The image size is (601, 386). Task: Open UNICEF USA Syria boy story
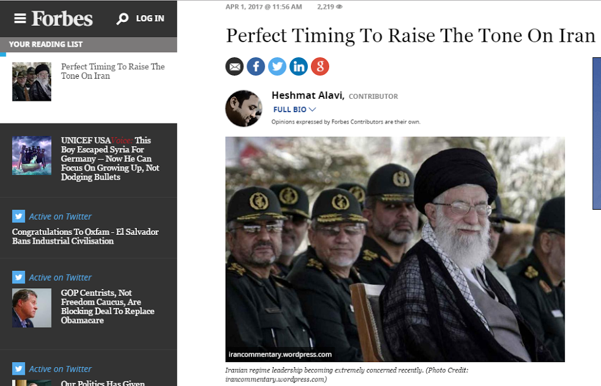coord(110,159)
